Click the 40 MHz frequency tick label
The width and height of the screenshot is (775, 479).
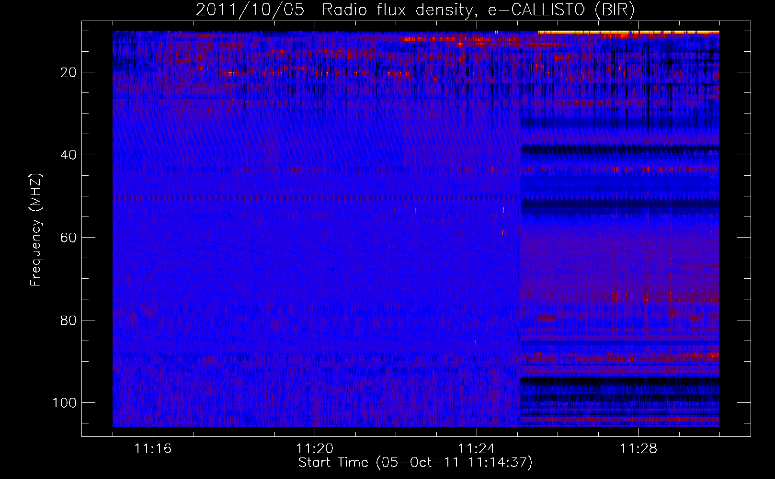[x=68, y=155]
